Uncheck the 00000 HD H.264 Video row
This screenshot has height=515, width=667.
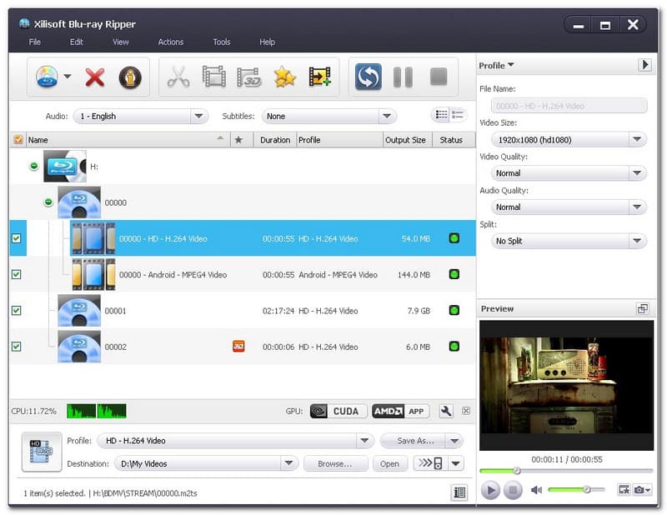pyautogui.click(x=17, y=238)
